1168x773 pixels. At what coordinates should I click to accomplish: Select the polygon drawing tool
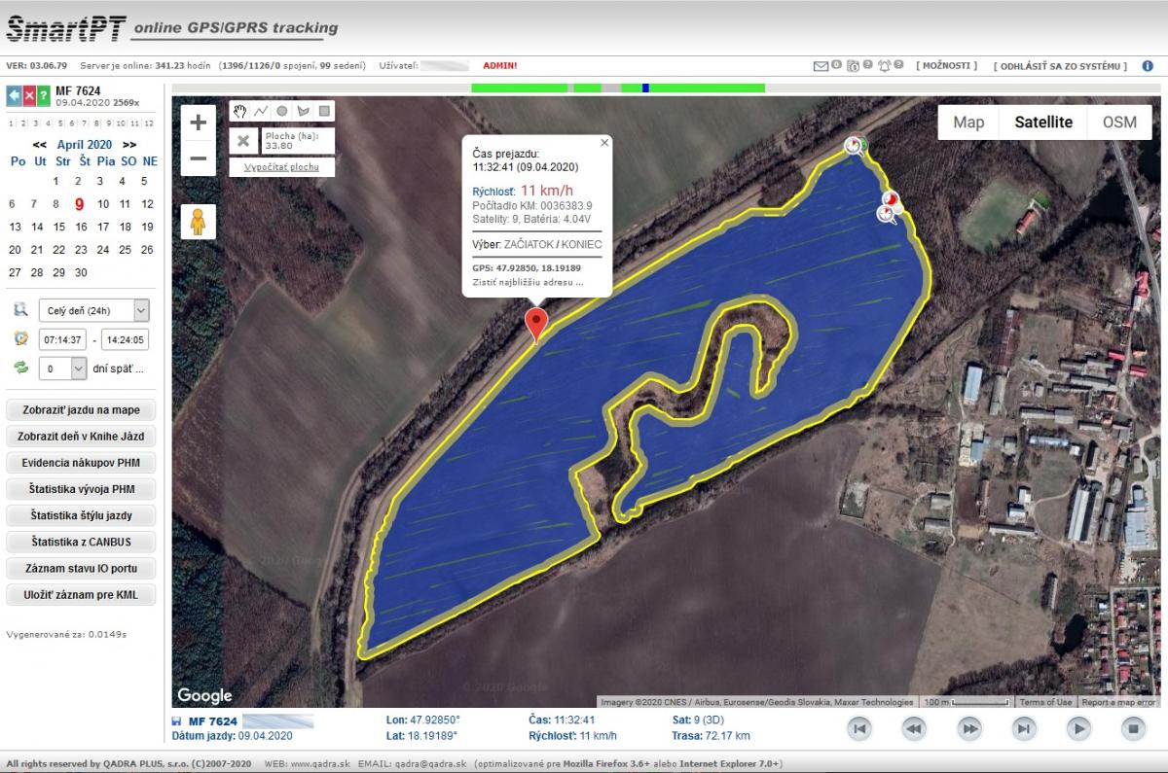pyautogui.click(x=304, y=112)
